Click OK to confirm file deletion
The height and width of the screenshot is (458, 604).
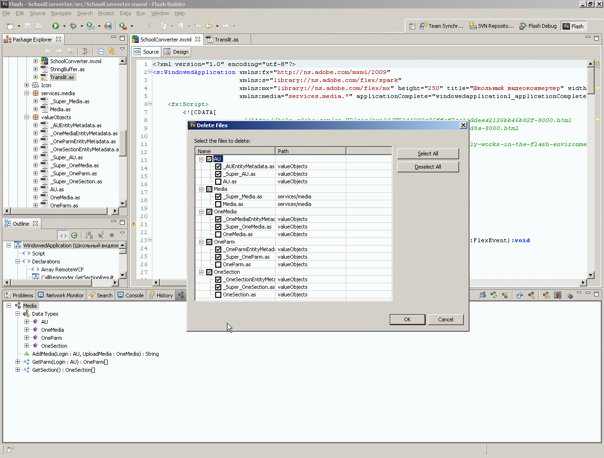(x=407, y=319)
